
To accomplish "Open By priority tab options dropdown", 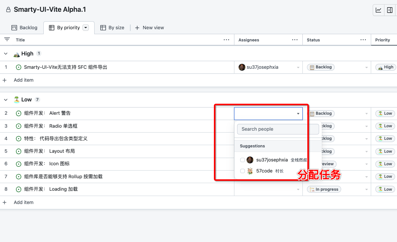I will (85, 28).
